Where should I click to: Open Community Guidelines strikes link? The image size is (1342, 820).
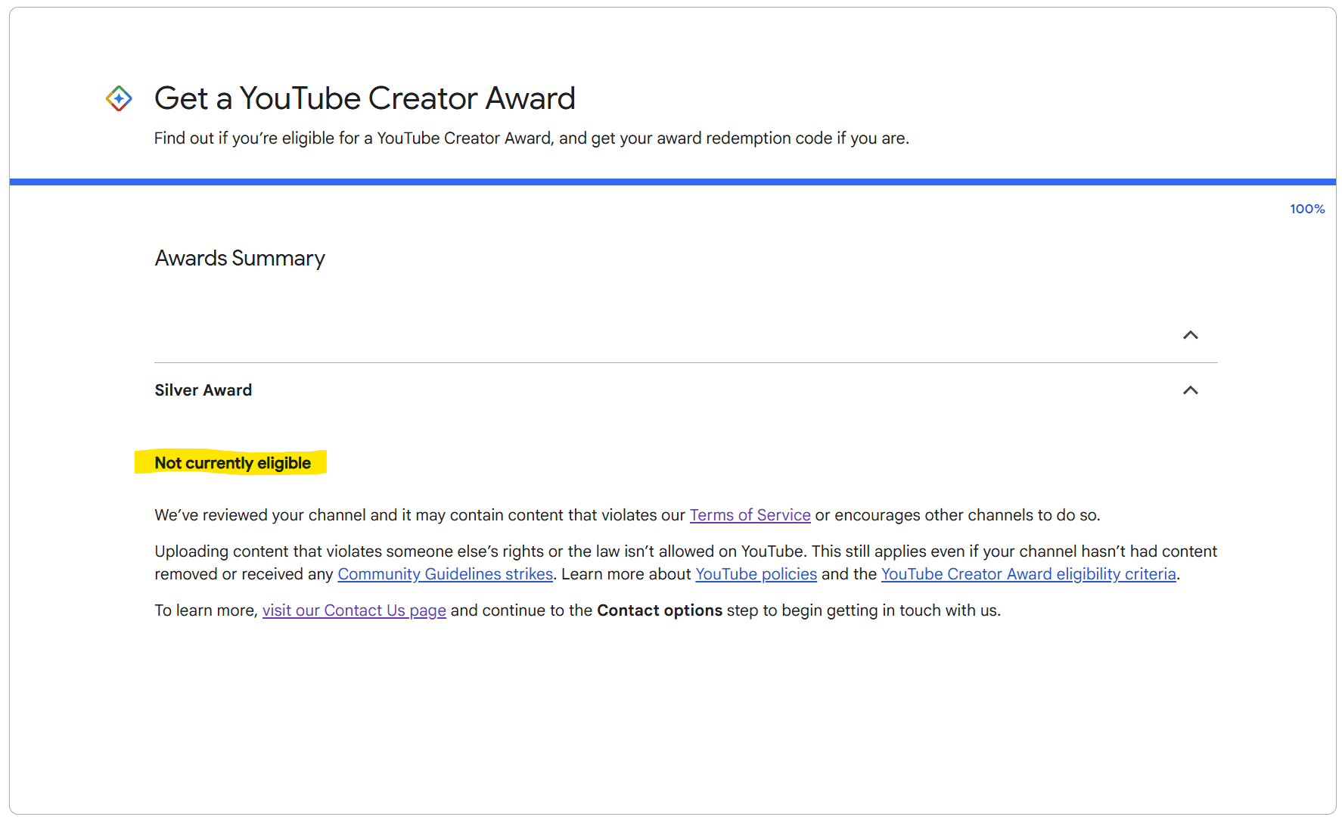(x=445, y=574)
